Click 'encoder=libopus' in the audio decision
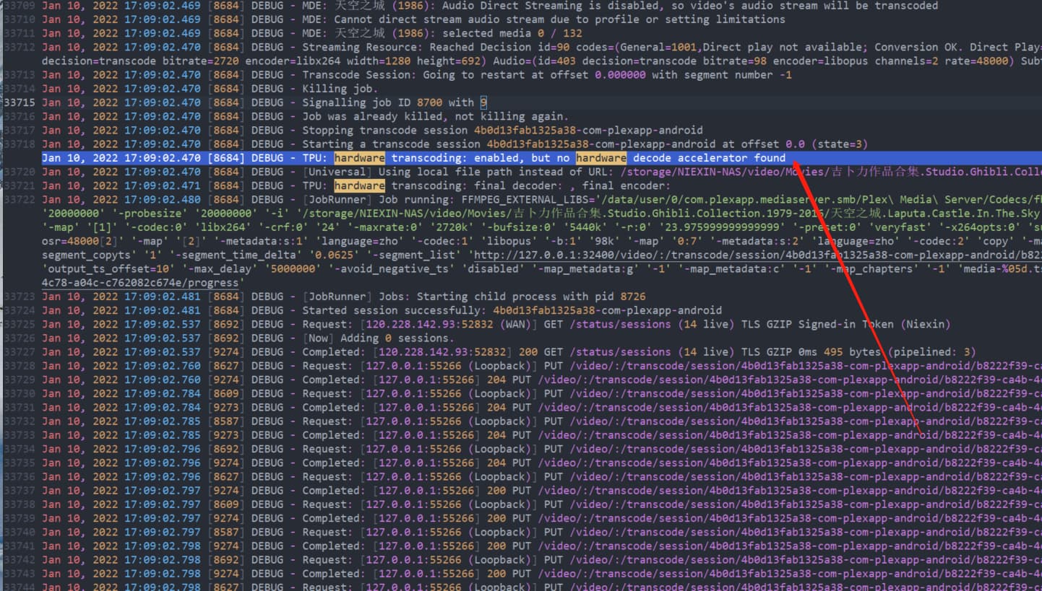Viewport: 1042px width, 591px height. 821,61
